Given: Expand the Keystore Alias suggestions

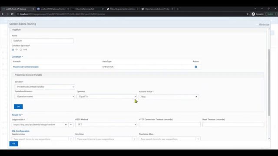Looking at the screenshot, I should (71, 139).
